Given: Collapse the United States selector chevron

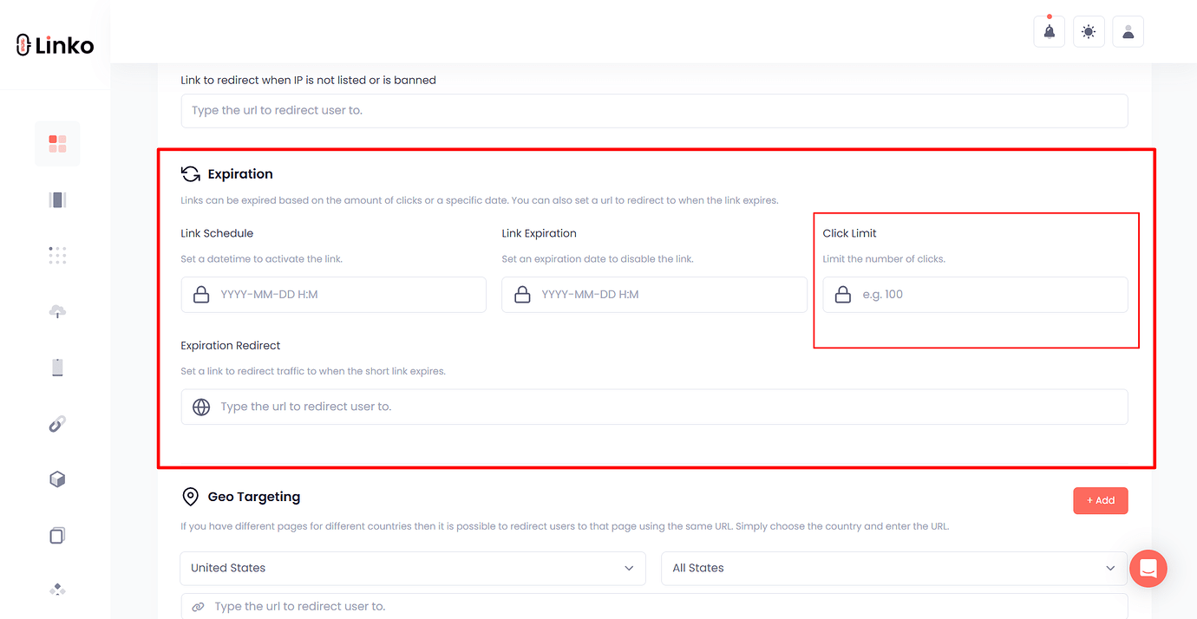Looking at the screenshot, I should 629,568.
